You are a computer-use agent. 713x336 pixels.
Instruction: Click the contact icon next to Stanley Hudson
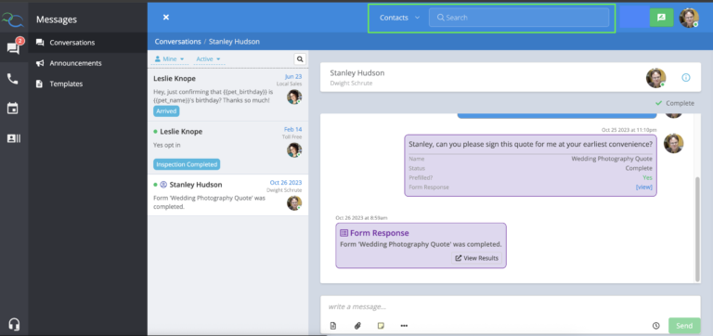tap(163, 185)
